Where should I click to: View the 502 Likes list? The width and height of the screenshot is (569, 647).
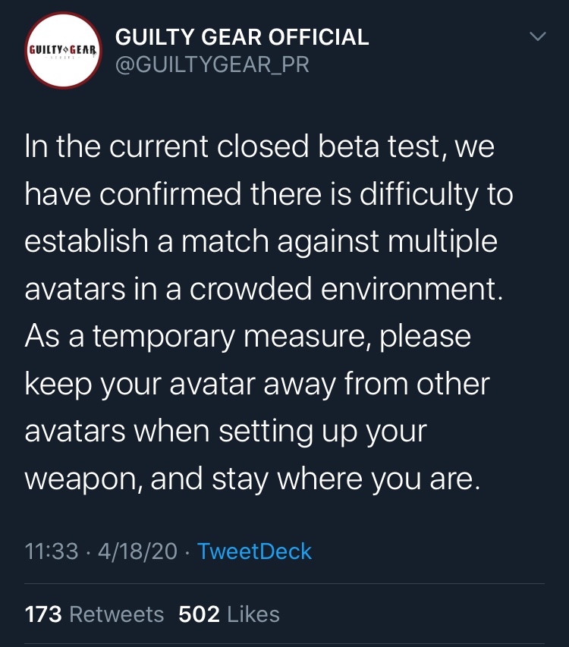(x=229, y=614)
